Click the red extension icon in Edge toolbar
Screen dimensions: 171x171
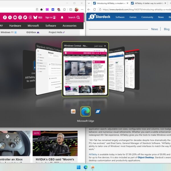click(59, 10)
